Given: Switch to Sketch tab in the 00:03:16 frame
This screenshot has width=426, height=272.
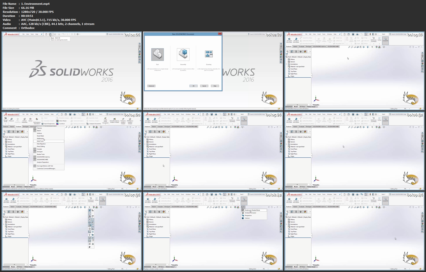Looking at the screenshot, I should coord(295,47).
